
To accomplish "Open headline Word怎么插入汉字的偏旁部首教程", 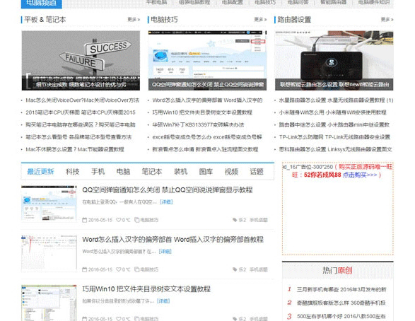I will pos(173,240).
